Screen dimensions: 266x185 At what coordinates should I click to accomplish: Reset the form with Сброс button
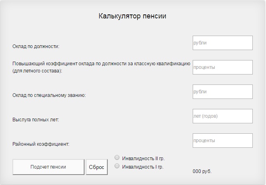tap(97, 167)
